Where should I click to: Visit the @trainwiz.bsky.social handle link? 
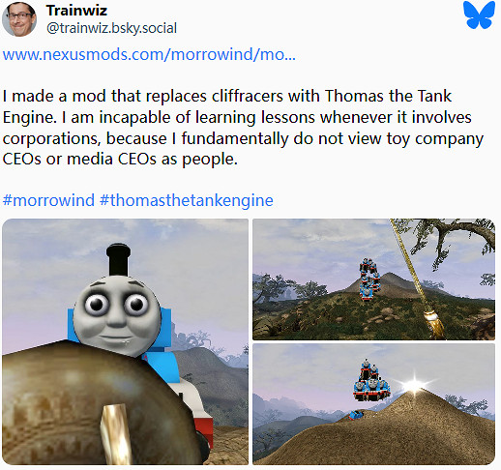coord(111,28)
